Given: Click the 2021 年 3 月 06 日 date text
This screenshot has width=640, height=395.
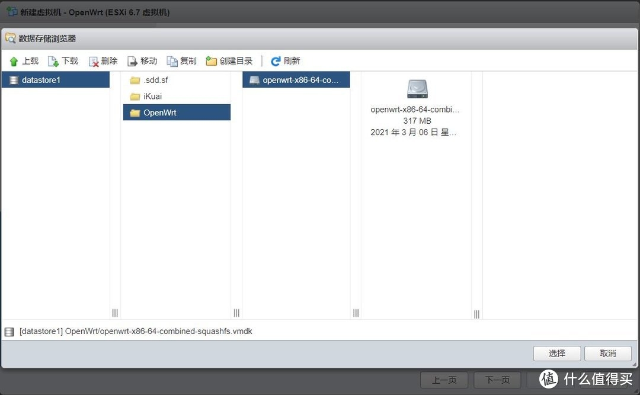Looking at the screenshot, I should (x=414, y=132).
